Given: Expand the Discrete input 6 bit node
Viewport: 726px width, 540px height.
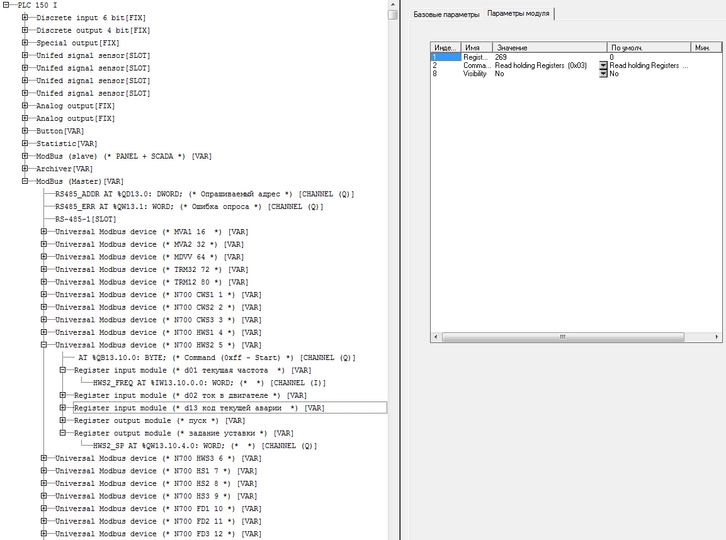Looking at the screenshot, I should [25, 18].
